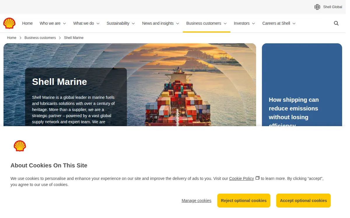Click the Shell Marine description paragraph
The height and width of the screenshot is (218, 350).
click(73, 110)
